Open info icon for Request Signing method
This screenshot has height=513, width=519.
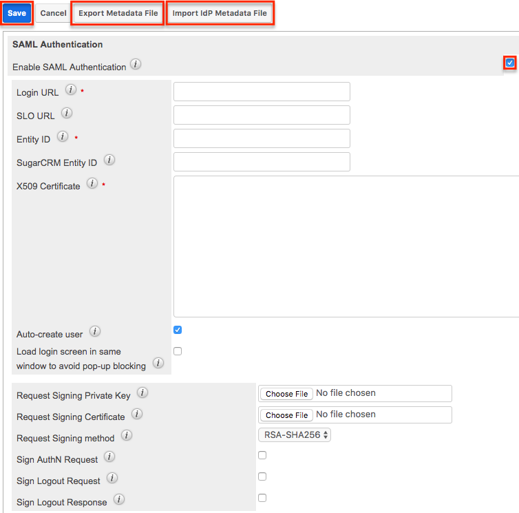coord(127,435)
